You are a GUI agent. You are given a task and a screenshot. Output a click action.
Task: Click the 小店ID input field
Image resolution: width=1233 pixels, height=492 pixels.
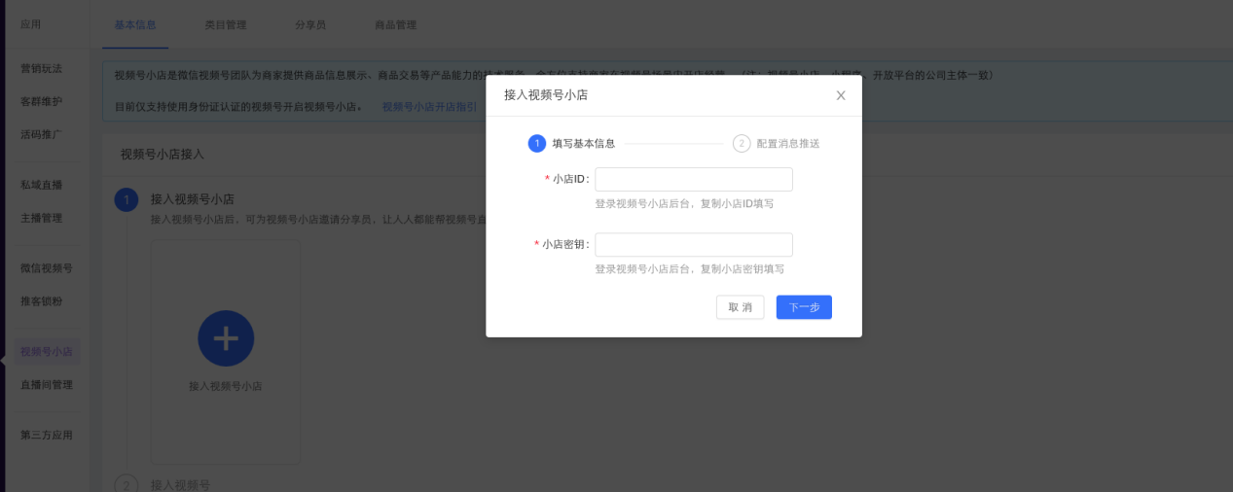(693, 180)
